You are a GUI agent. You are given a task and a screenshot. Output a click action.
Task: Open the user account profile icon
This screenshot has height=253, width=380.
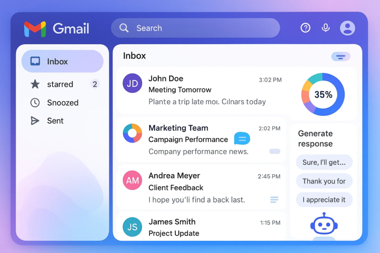point(347,28)
